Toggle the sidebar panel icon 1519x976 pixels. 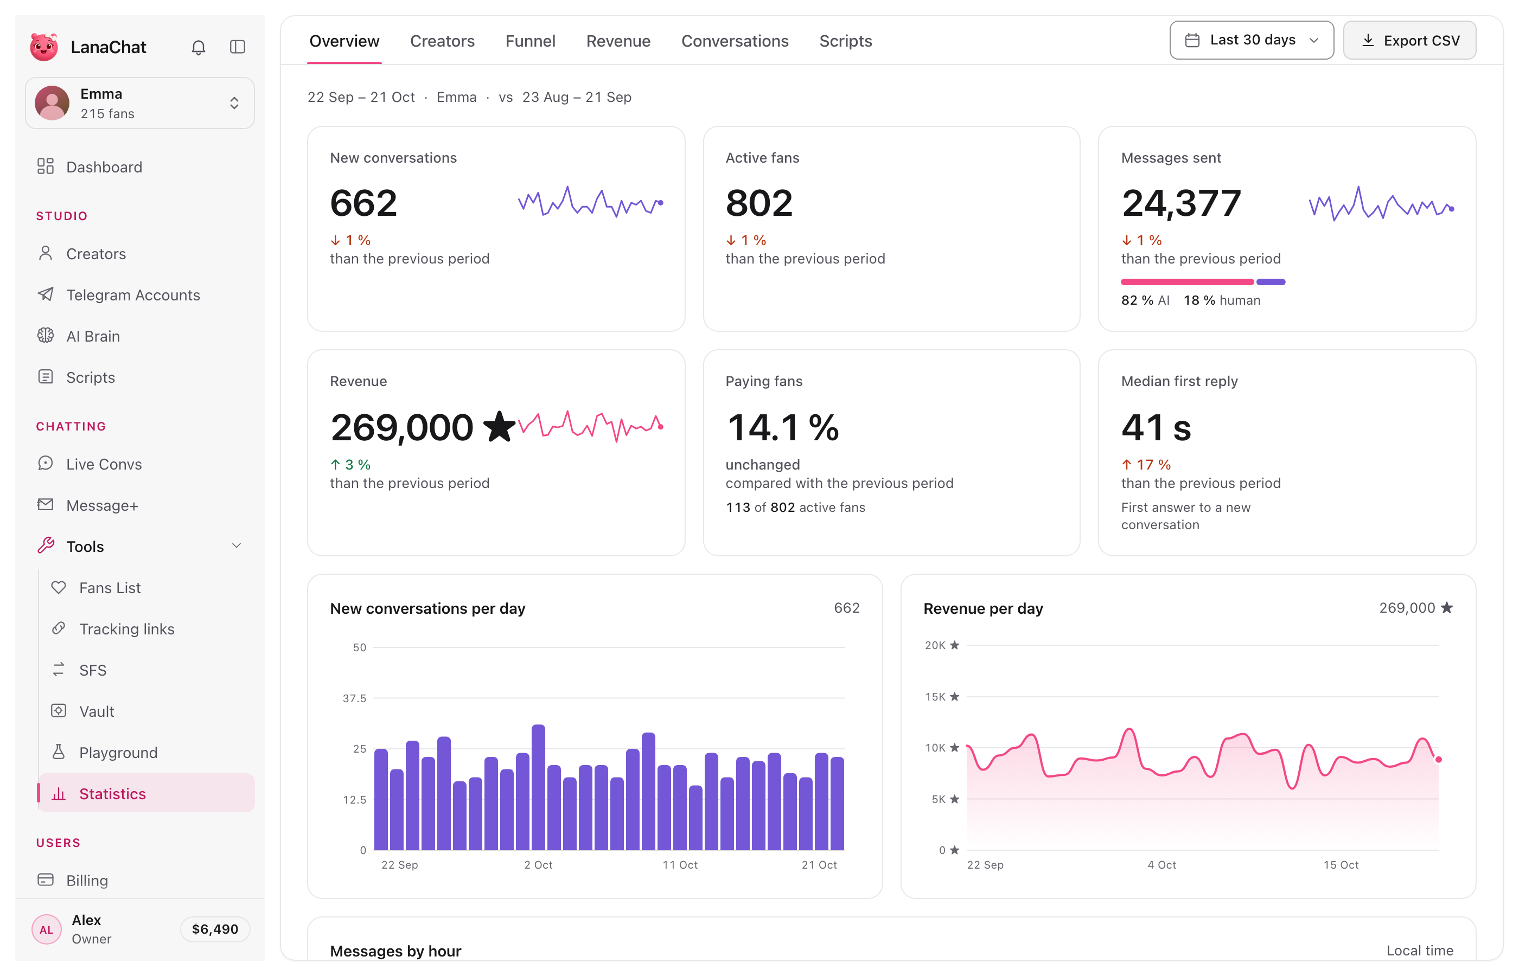237,47
